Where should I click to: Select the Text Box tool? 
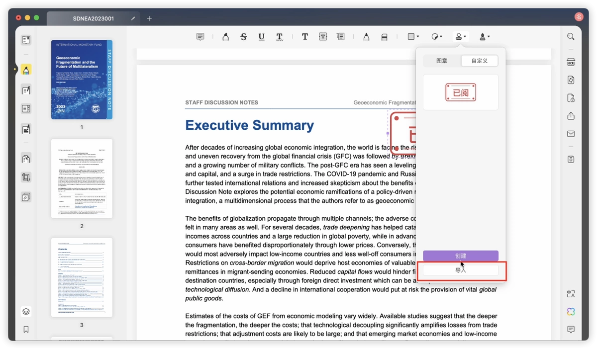click(323, 37)
